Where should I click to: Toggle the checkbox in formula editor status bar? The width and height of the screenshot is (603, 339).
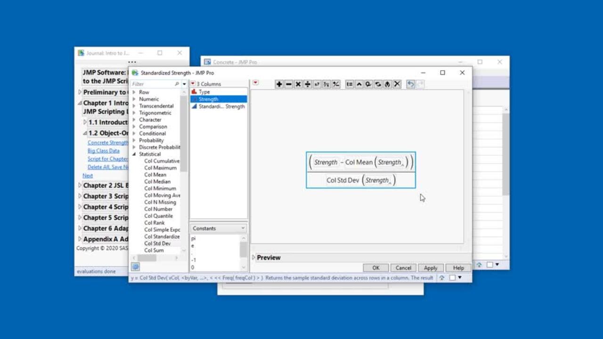click(x=452, y=278)
